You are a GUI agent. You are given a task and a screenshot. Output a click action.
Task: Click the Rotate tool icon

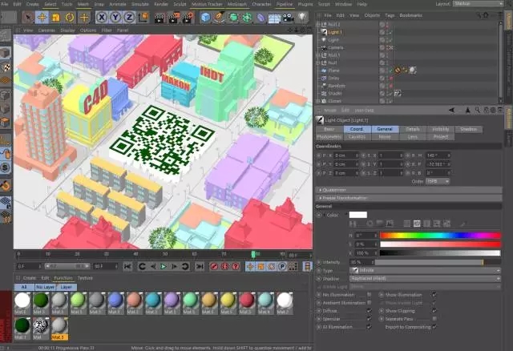click(x=70, y=17)
